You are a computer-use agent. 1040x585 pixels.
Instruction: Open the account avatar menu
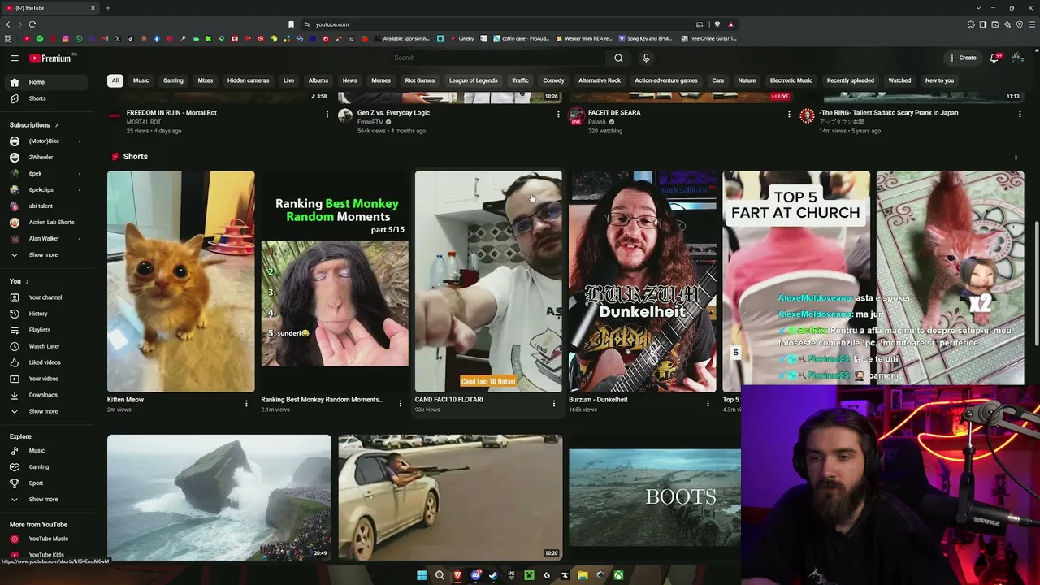pyautogui.click(x=1017, y=58)
